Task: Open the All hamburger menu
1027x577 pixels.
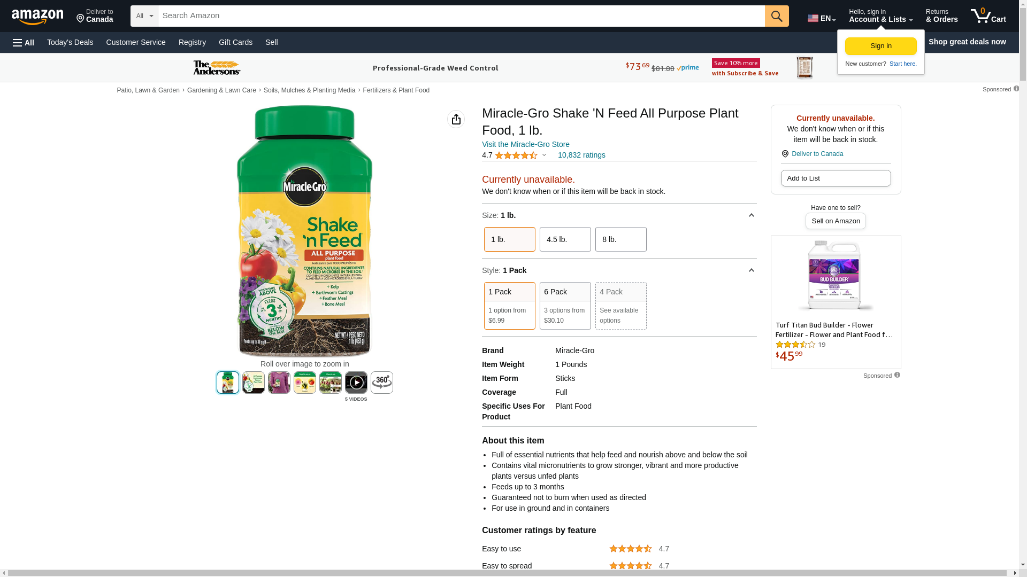Action: click(24, 43)
